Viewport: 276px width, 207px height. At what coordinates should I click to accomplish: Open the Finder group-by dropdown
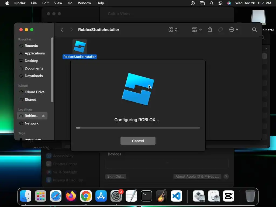point(197,30)
